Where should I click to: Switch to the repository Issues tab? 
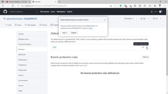point(18,25)
